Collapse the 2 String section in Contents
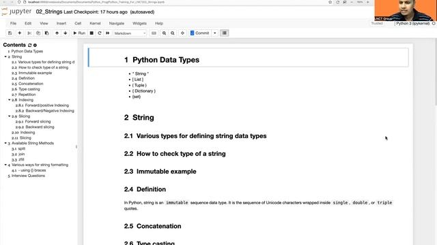This screenshot has width=437, height=245. 5,56
